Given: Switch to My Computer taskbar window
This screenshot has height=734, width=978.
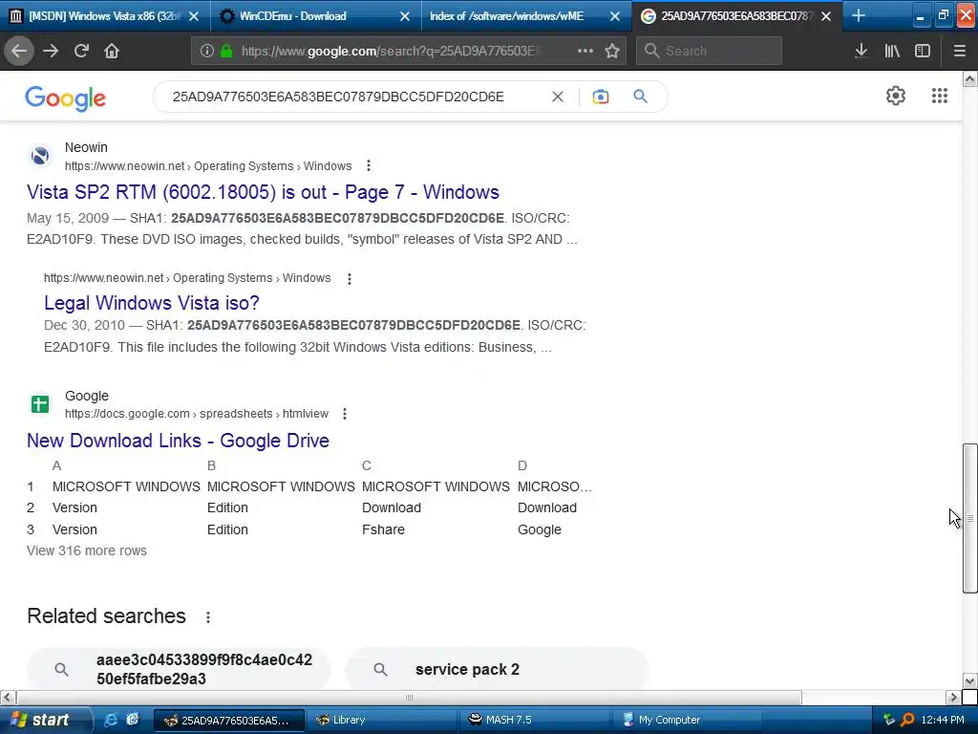Looking at the screenshot, I should click(687, 720).
